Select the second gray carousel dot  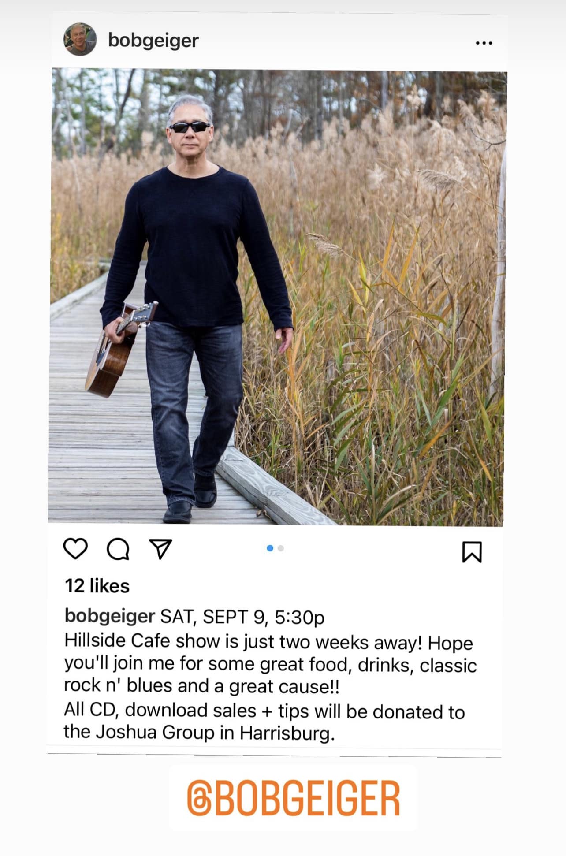coord(281,548)
